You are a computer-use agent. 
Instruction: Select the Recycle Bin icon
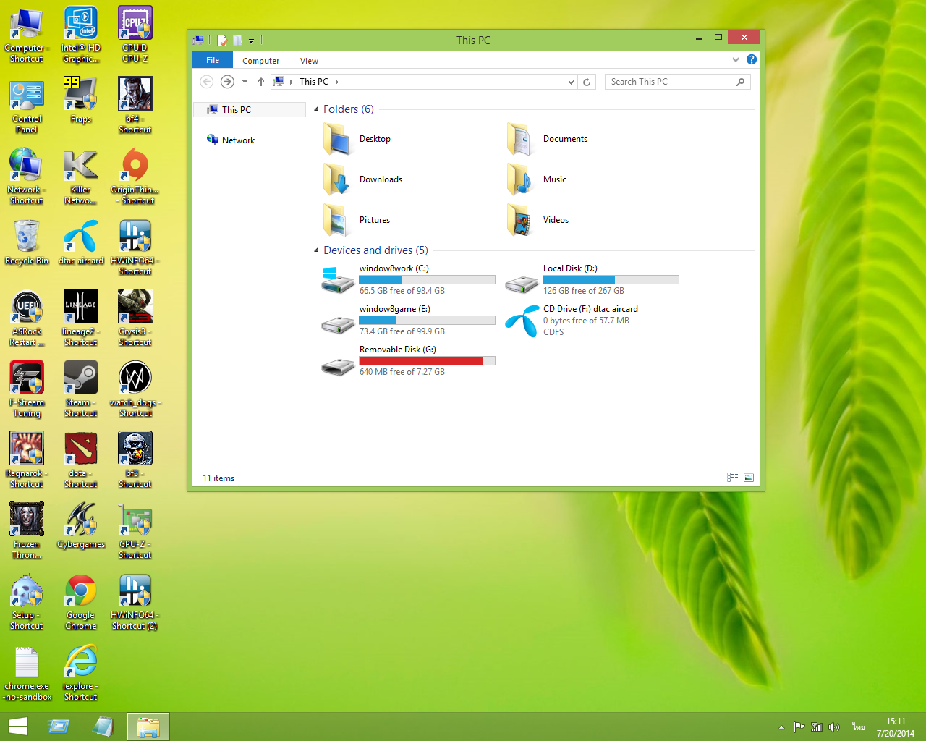point(27,242)
